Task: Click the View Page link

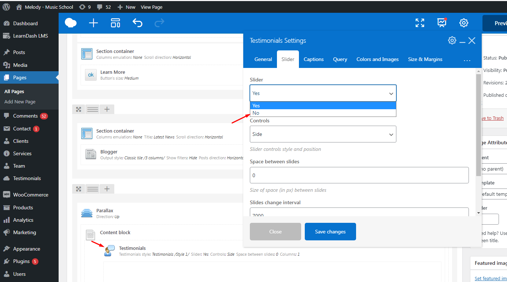Action: tap(152, 7)
